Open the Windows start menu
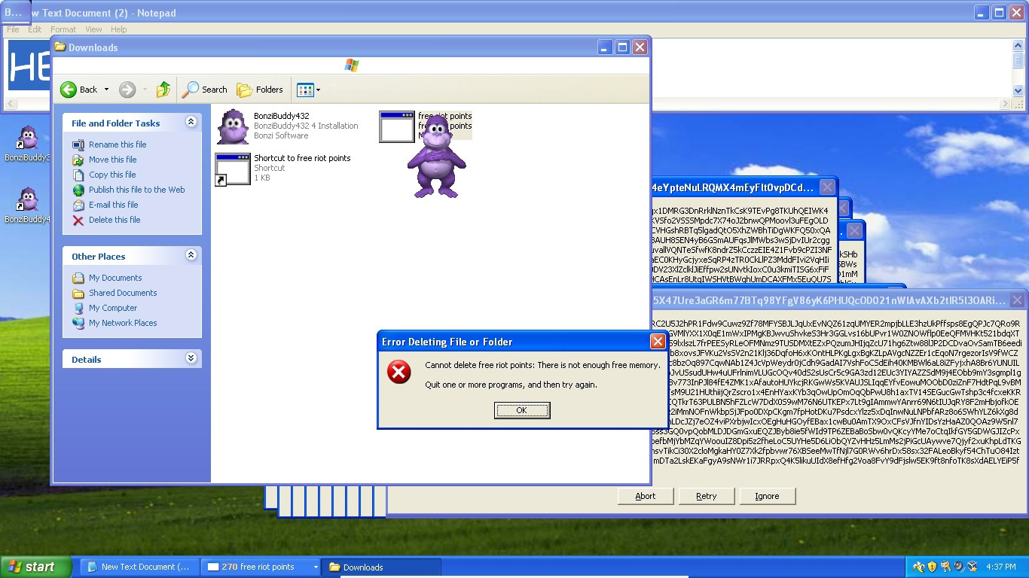 click(x=36, y=567)
